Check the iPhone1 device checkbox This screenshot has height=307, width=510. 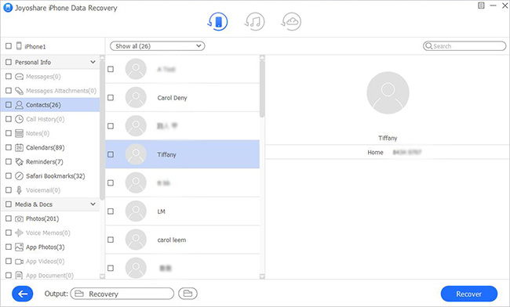pos(9,46)
